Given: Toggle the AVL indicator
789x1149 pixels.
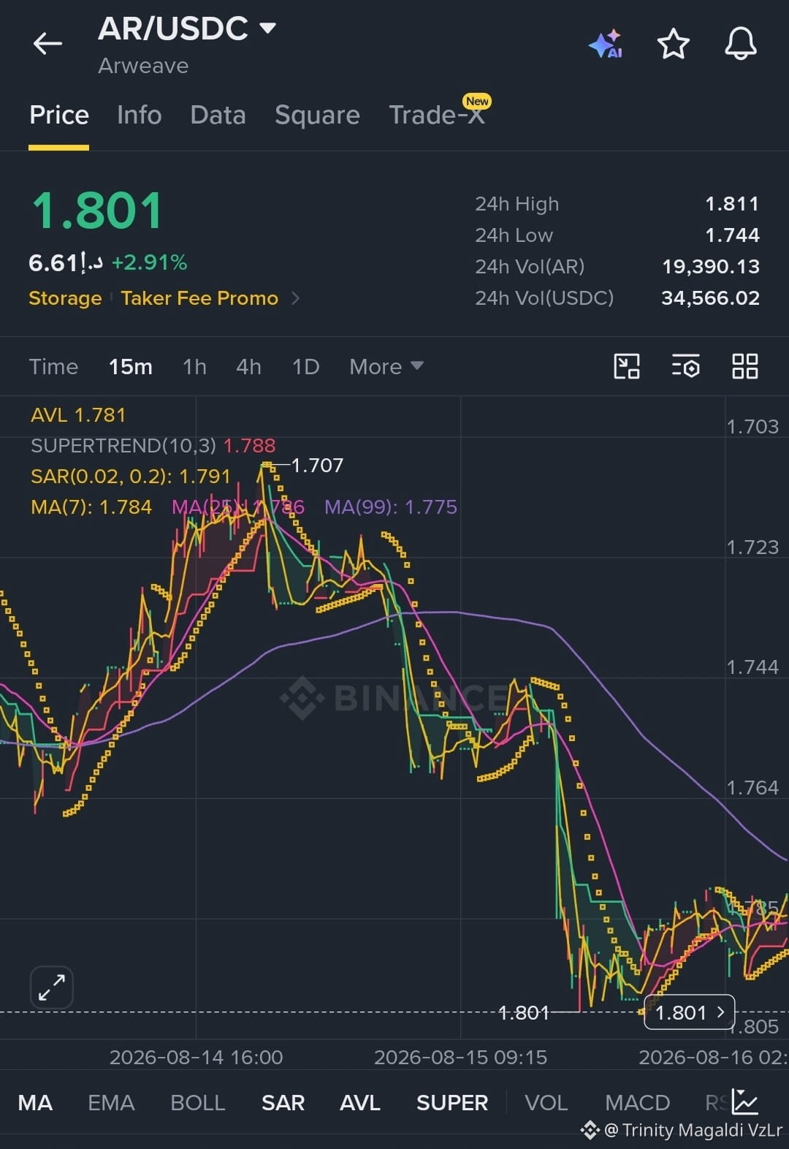Looking at the screenshot, I should tap(360, 1102).
